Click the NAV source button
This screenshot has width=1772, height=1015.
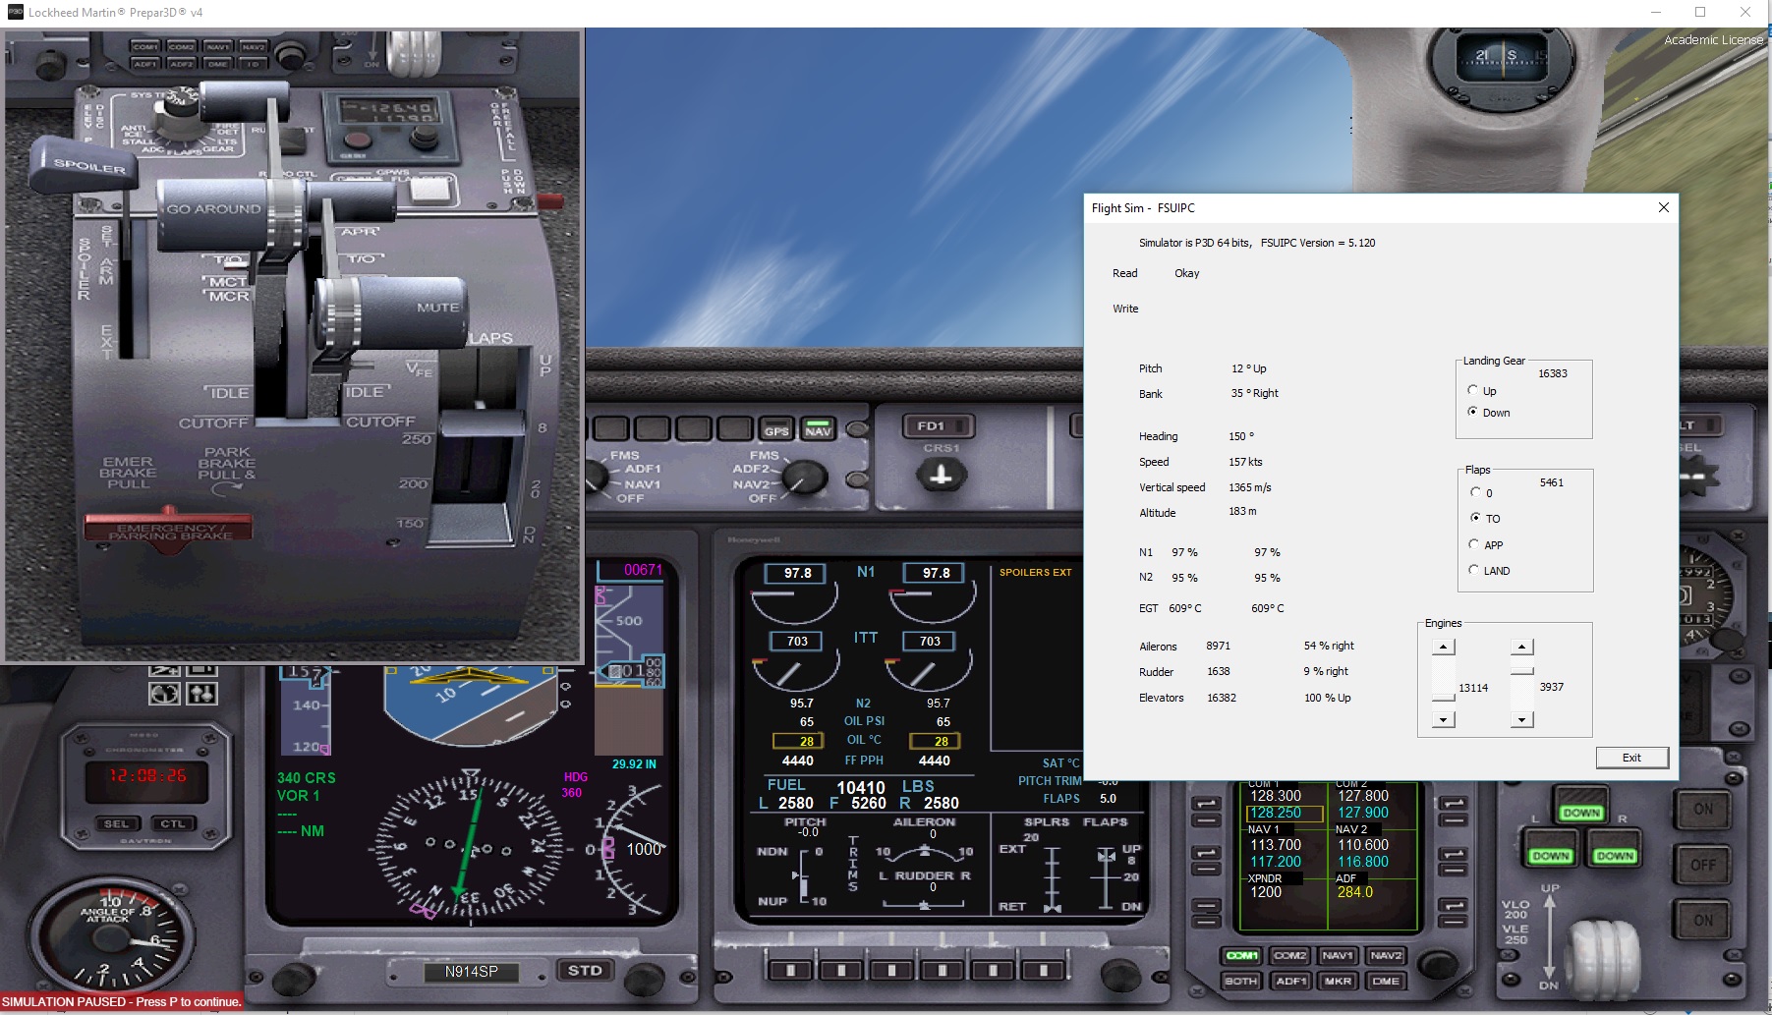[x=818, y=430]
